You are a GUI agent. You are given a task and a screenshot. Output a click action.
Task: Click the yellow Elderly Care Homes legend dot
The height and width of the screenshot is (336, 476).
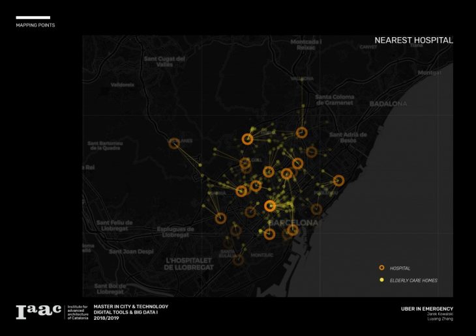click(381, 280)
